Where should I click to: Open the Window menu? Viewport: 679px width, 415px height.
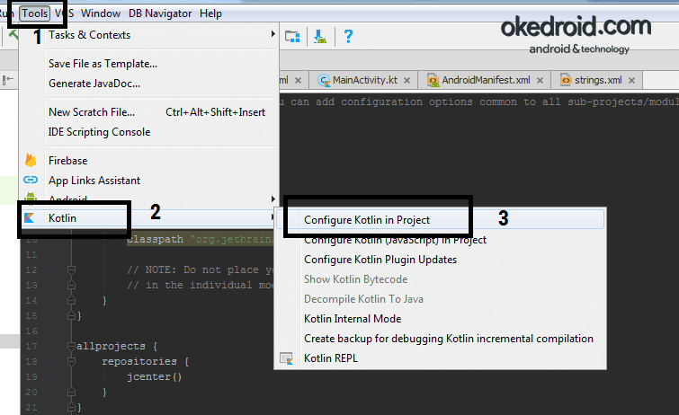pos(101,13)
